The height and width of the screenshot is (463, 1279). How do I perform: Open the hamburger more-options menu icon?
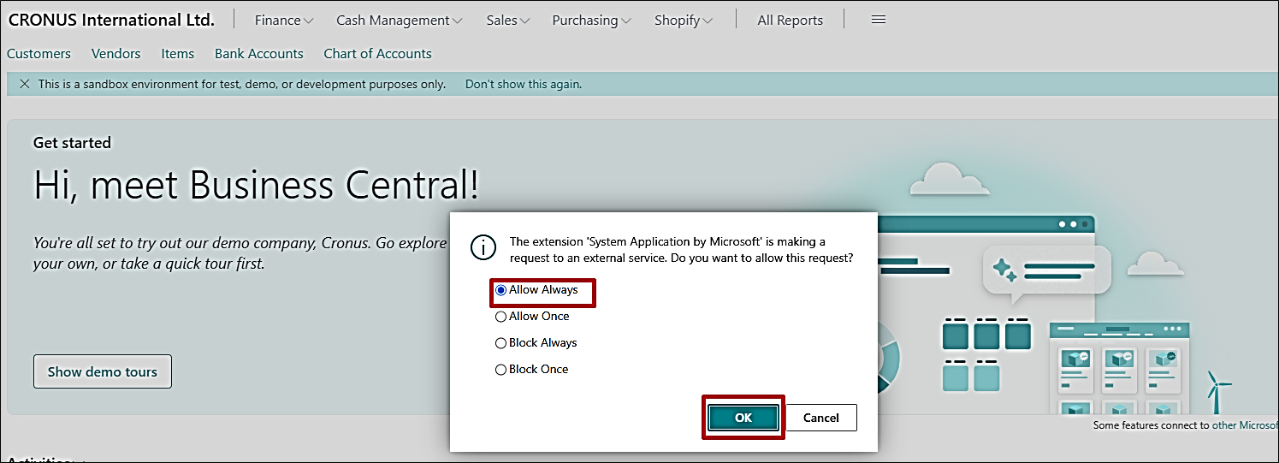pyautogui.click(x=878, y=20)
